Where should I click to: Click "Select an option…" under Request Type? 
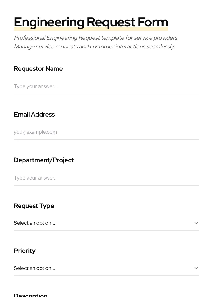(34, 223)
